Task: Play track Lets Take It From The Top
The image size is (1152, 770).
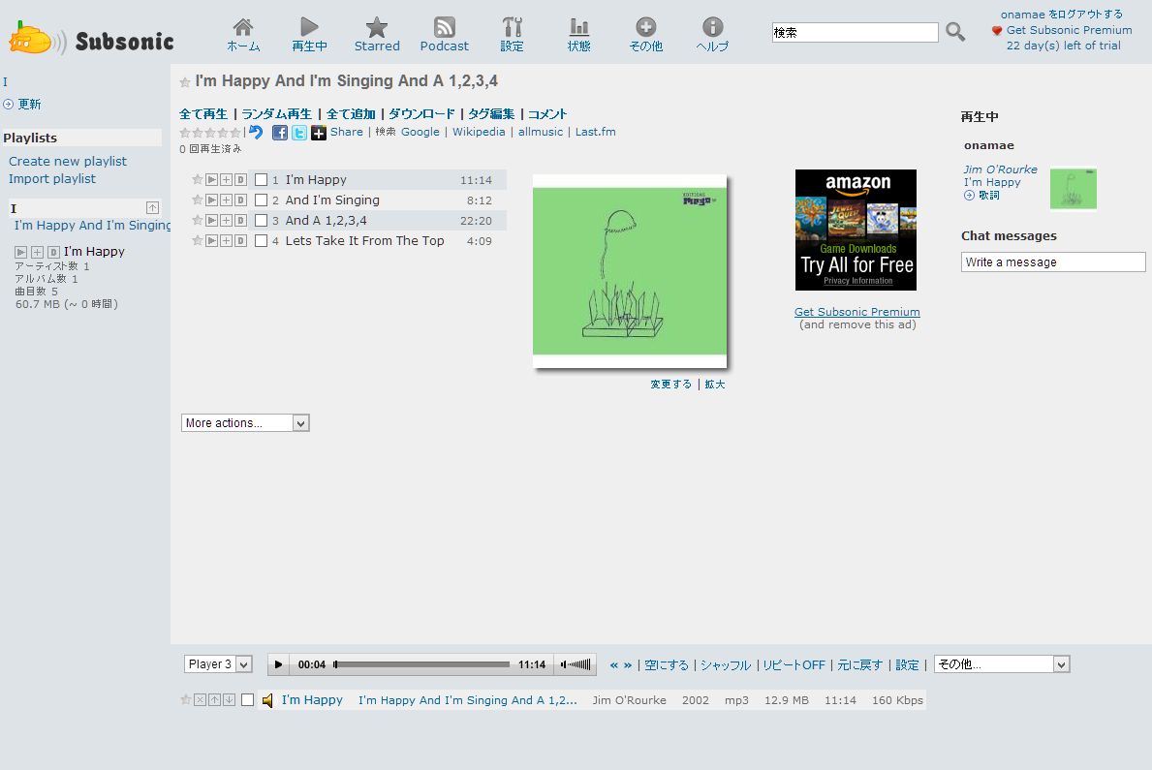Action: 211,241
